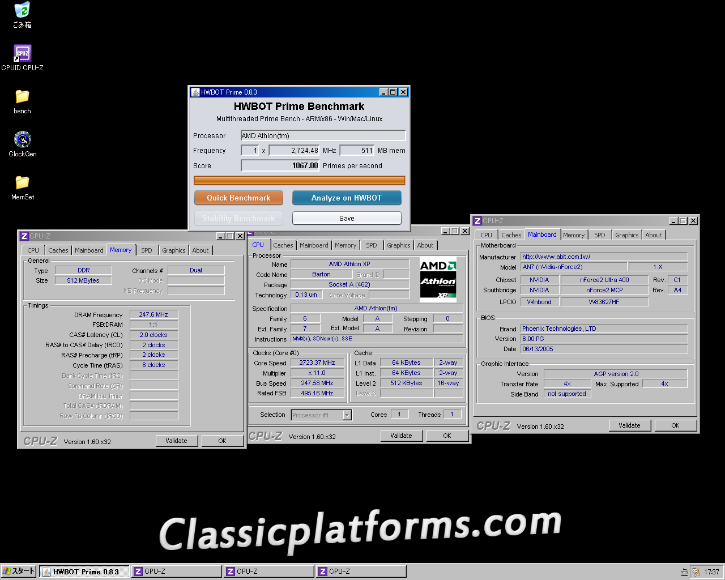This screenshot has width=725, height=580.
Task: Select HWBOT Prime 0.8.3 taskbar button
Action: pyautogui.click(x=84, y=572)
